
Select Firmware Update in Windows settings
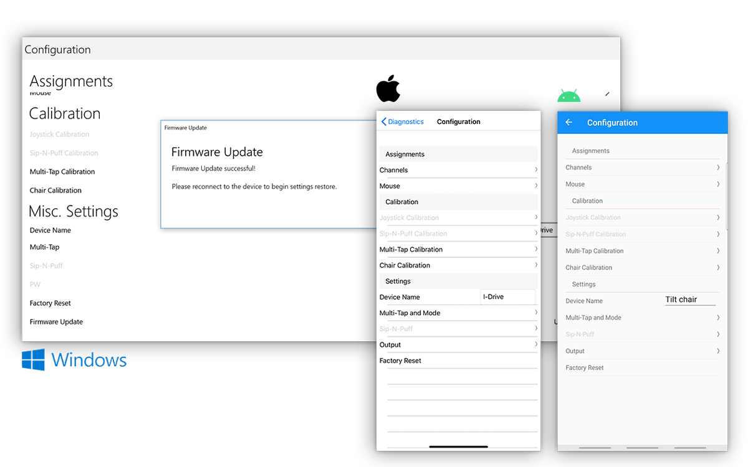pos(56,322)
